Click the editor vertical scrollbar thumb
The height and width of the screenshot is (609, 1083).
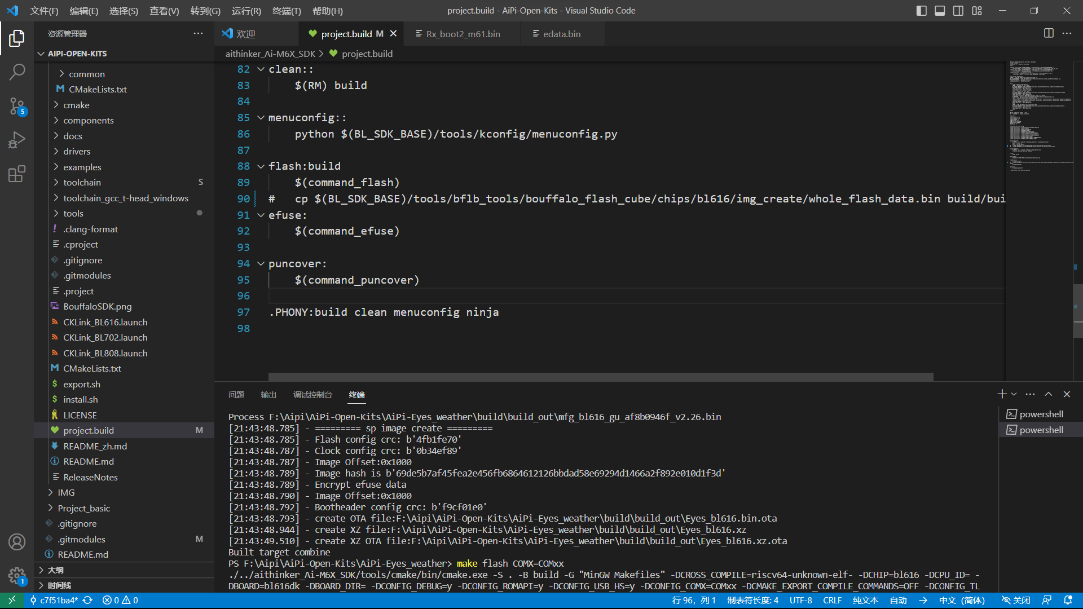pyautogui.click(x=1078, y=311)
